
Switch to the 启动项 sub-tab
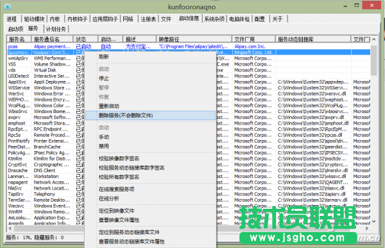15,30
